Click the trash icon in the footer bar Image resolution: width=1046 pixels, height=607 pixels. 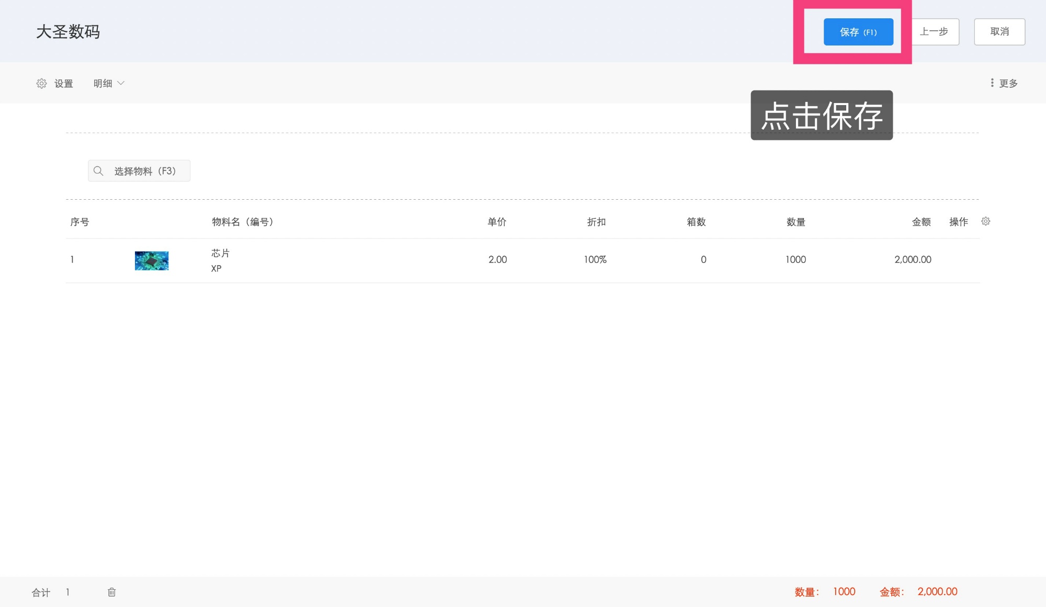(x=111, y=592)
